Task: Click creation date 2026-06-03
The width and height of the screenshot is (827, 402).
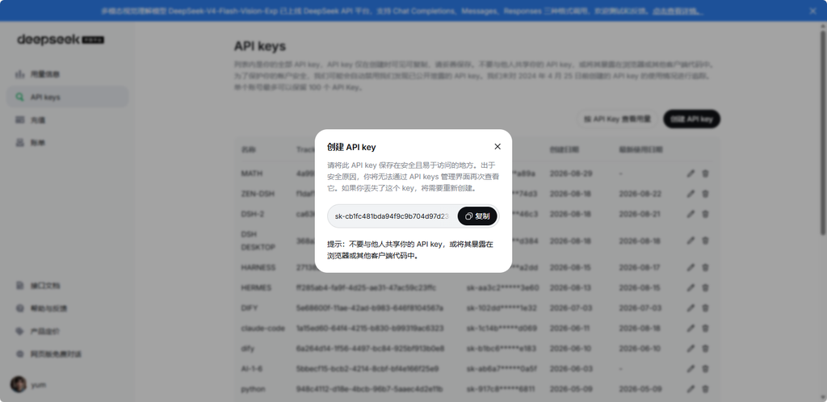Action: tap(571, 369)
